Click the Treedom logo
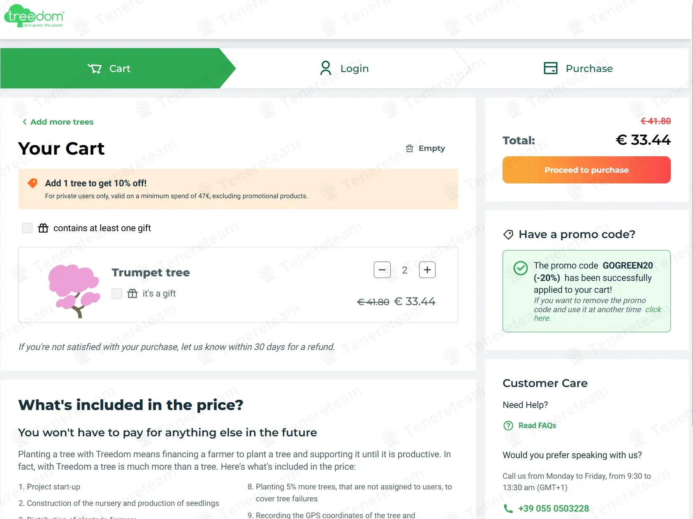Viewport: 693px width, 519px height. point(34,16)
